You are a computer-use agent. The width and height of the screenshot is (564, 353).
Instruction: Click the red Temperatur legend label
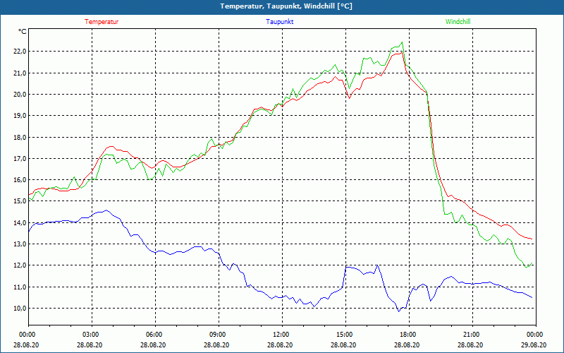[x=102, y=22]
